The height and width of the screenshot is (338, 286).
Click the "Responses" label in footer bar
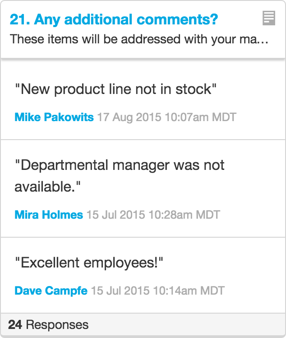pos(57,324)
